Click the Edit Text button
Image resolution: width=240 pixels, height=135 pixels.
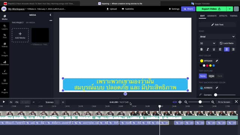(x=217, y=25)
